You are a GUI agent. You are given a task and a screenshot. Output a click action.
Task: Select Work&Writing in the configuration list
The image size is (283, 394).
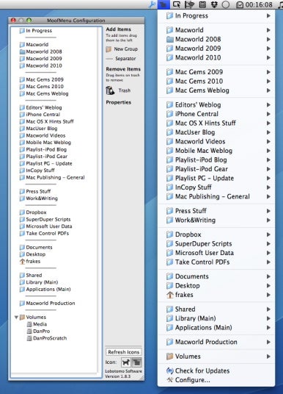pyautogui.click(x=39, y=198)
